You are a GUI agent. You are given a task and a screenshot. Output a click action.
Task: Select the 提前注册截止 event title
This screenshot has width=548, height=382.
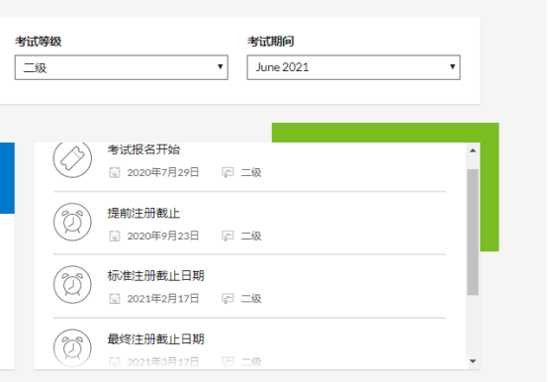[x=143, y=213]
